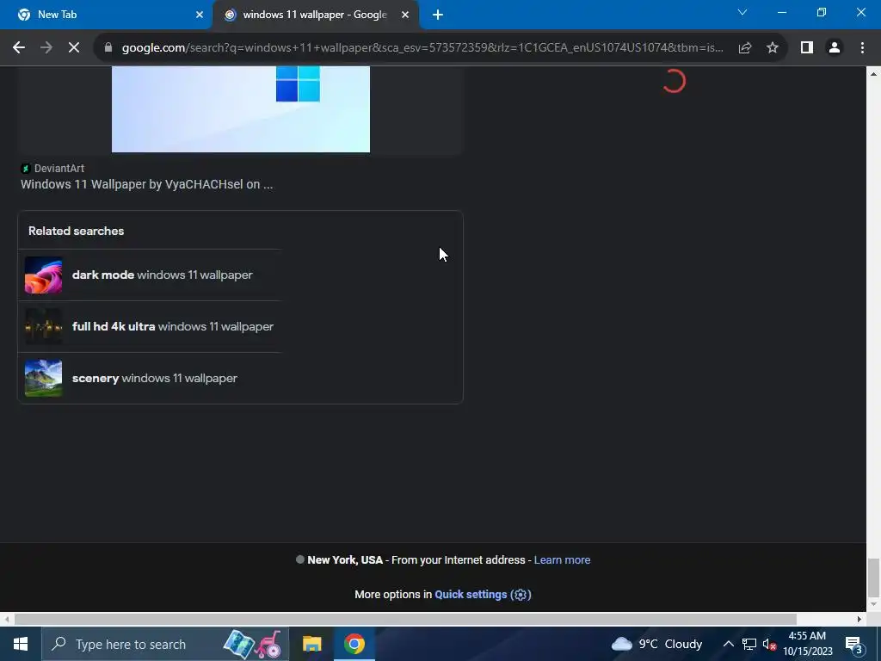Click the forward navigation arrow
The width and height of the screenshot is (881, 661).
tap(46, 48)
